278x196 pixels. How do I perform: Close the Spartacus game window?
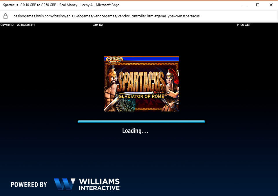pyautogui.click(x=271, y=5)
